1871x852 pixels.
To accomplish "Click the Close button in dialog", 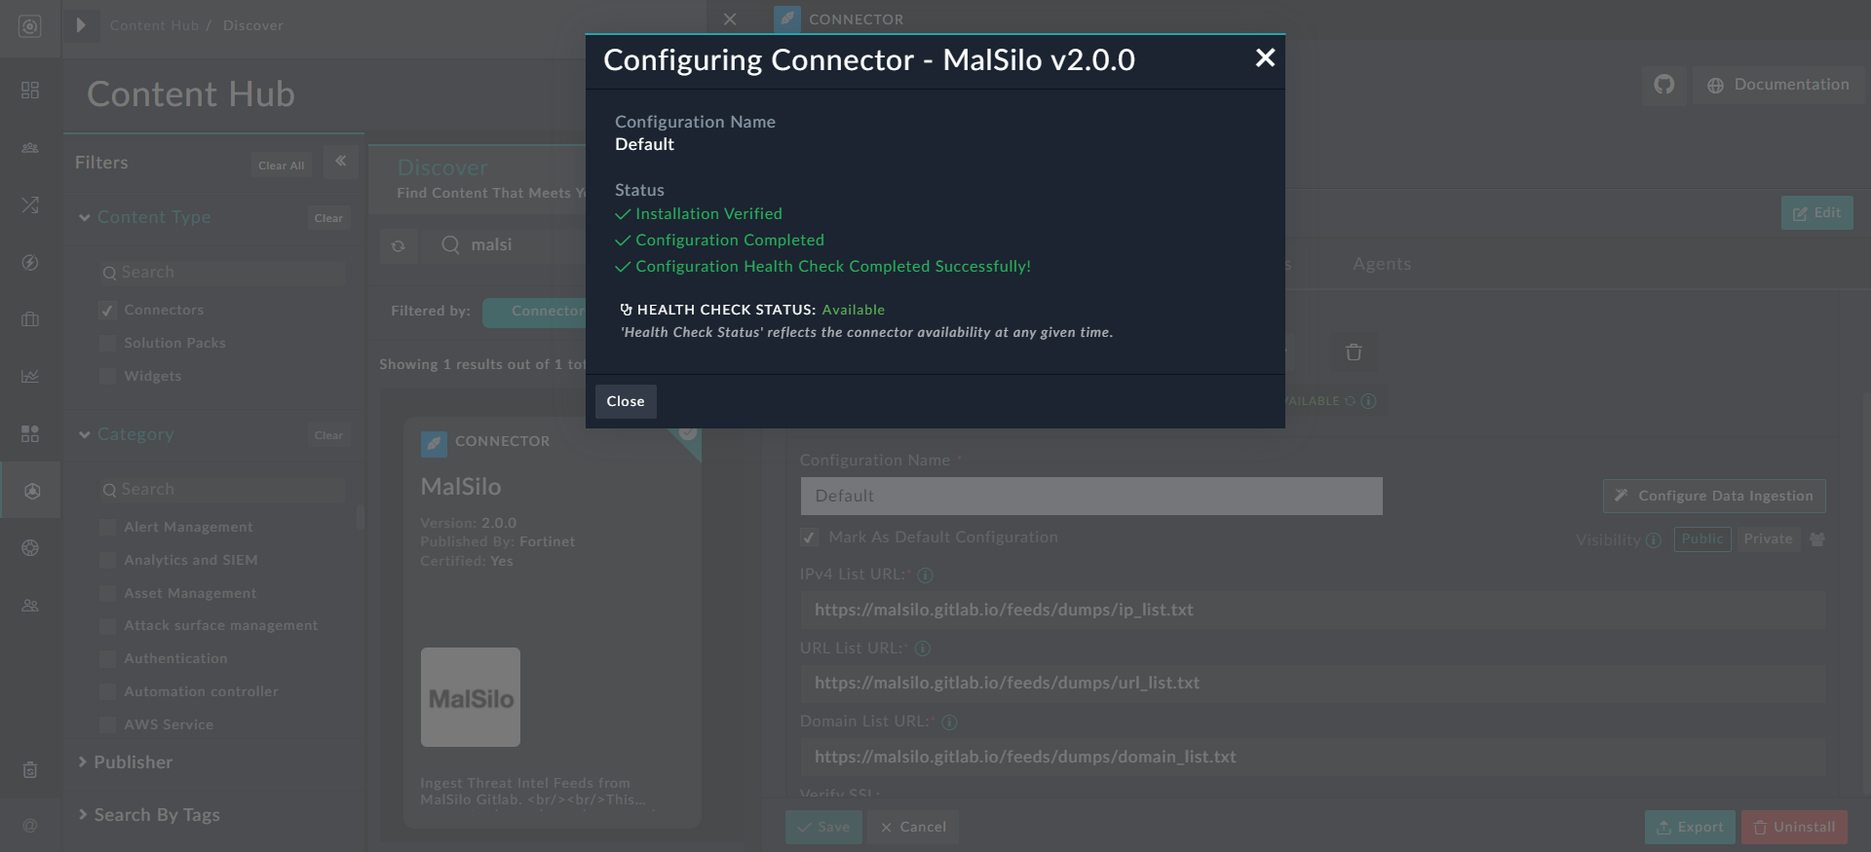I will coord(626,401).
